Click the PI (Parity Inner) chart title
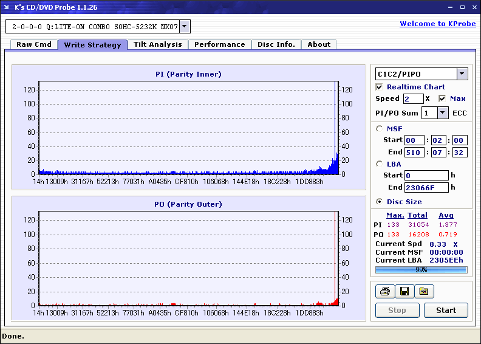The image size is (481, 344). click(188, 74)
